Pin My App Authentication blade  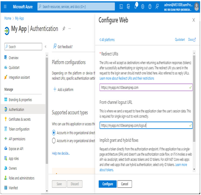pyautogui.click(x=64, y=29)
